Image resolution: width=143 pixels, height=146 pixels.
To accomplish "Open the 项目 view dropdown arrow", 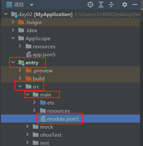I will tap(32, 5).
